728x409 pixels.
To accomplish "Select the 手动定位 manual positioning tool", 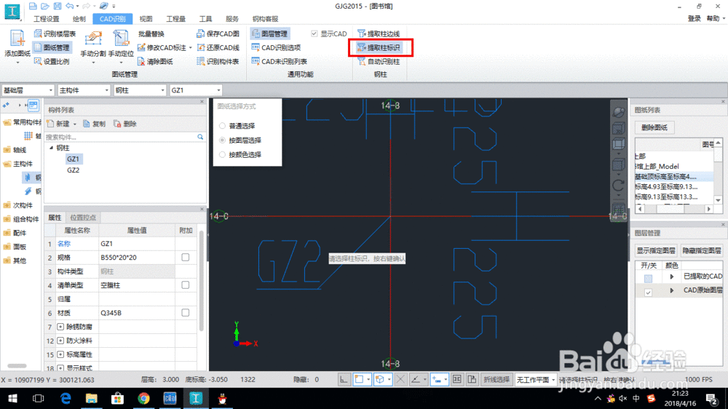I will coord(122,40).
